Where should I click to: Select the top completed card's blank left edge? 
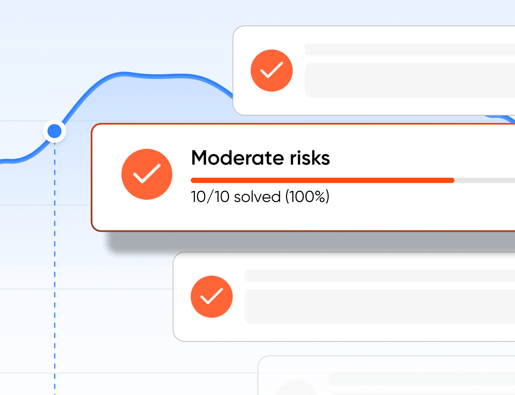point(241,70)
